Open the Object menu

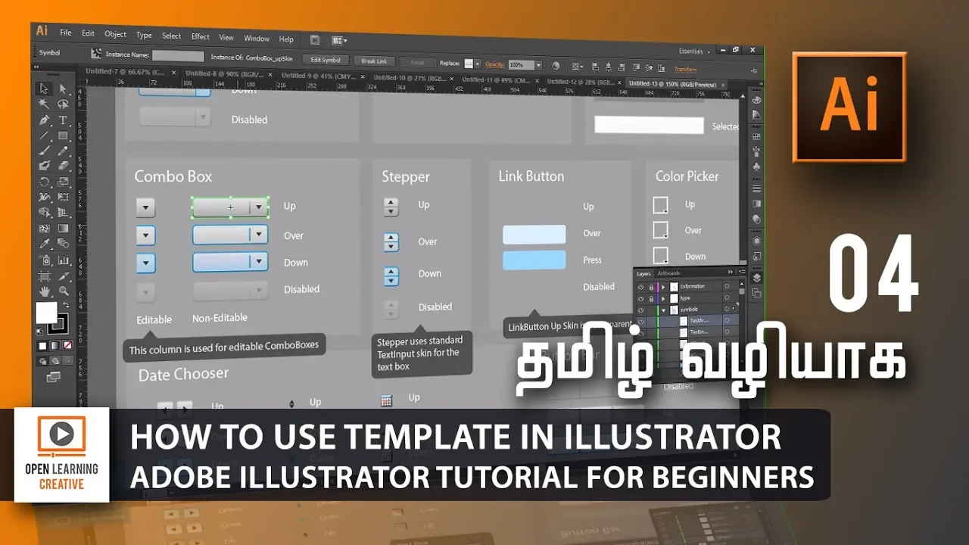pos(115,34)
